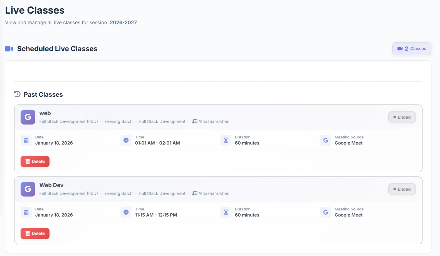The height and width of the screenshot is (256, 440).
Task: Delete the web live class
Action: [x=35, y=161]
